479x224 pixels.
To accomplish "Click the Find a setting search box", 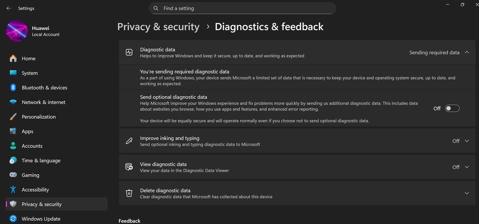I will point(242,8).
